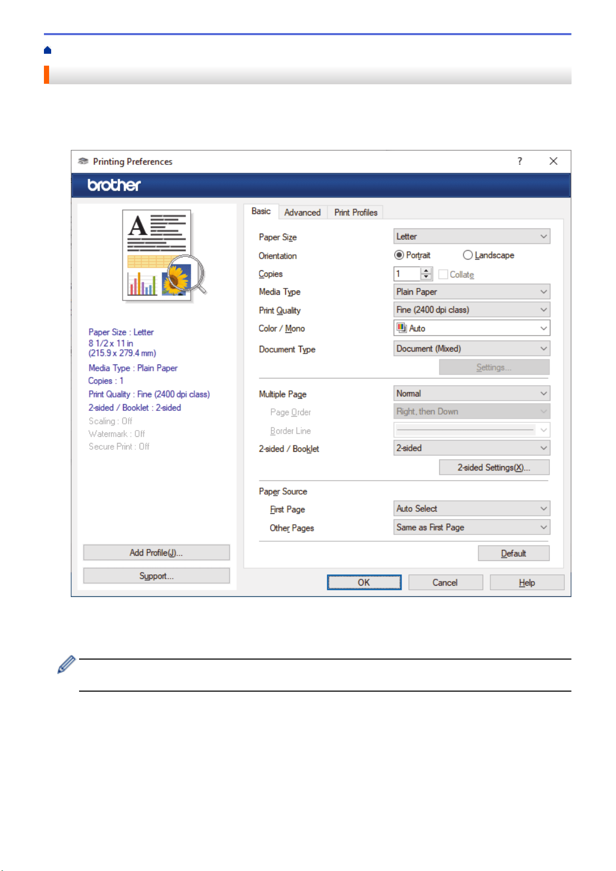Switch to the Basic tab

click(261, 211)
